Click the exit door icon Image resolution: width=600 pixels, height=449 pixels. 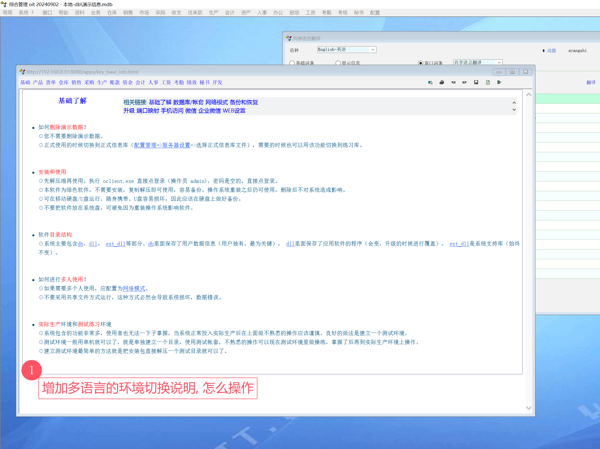pos(499,83)
